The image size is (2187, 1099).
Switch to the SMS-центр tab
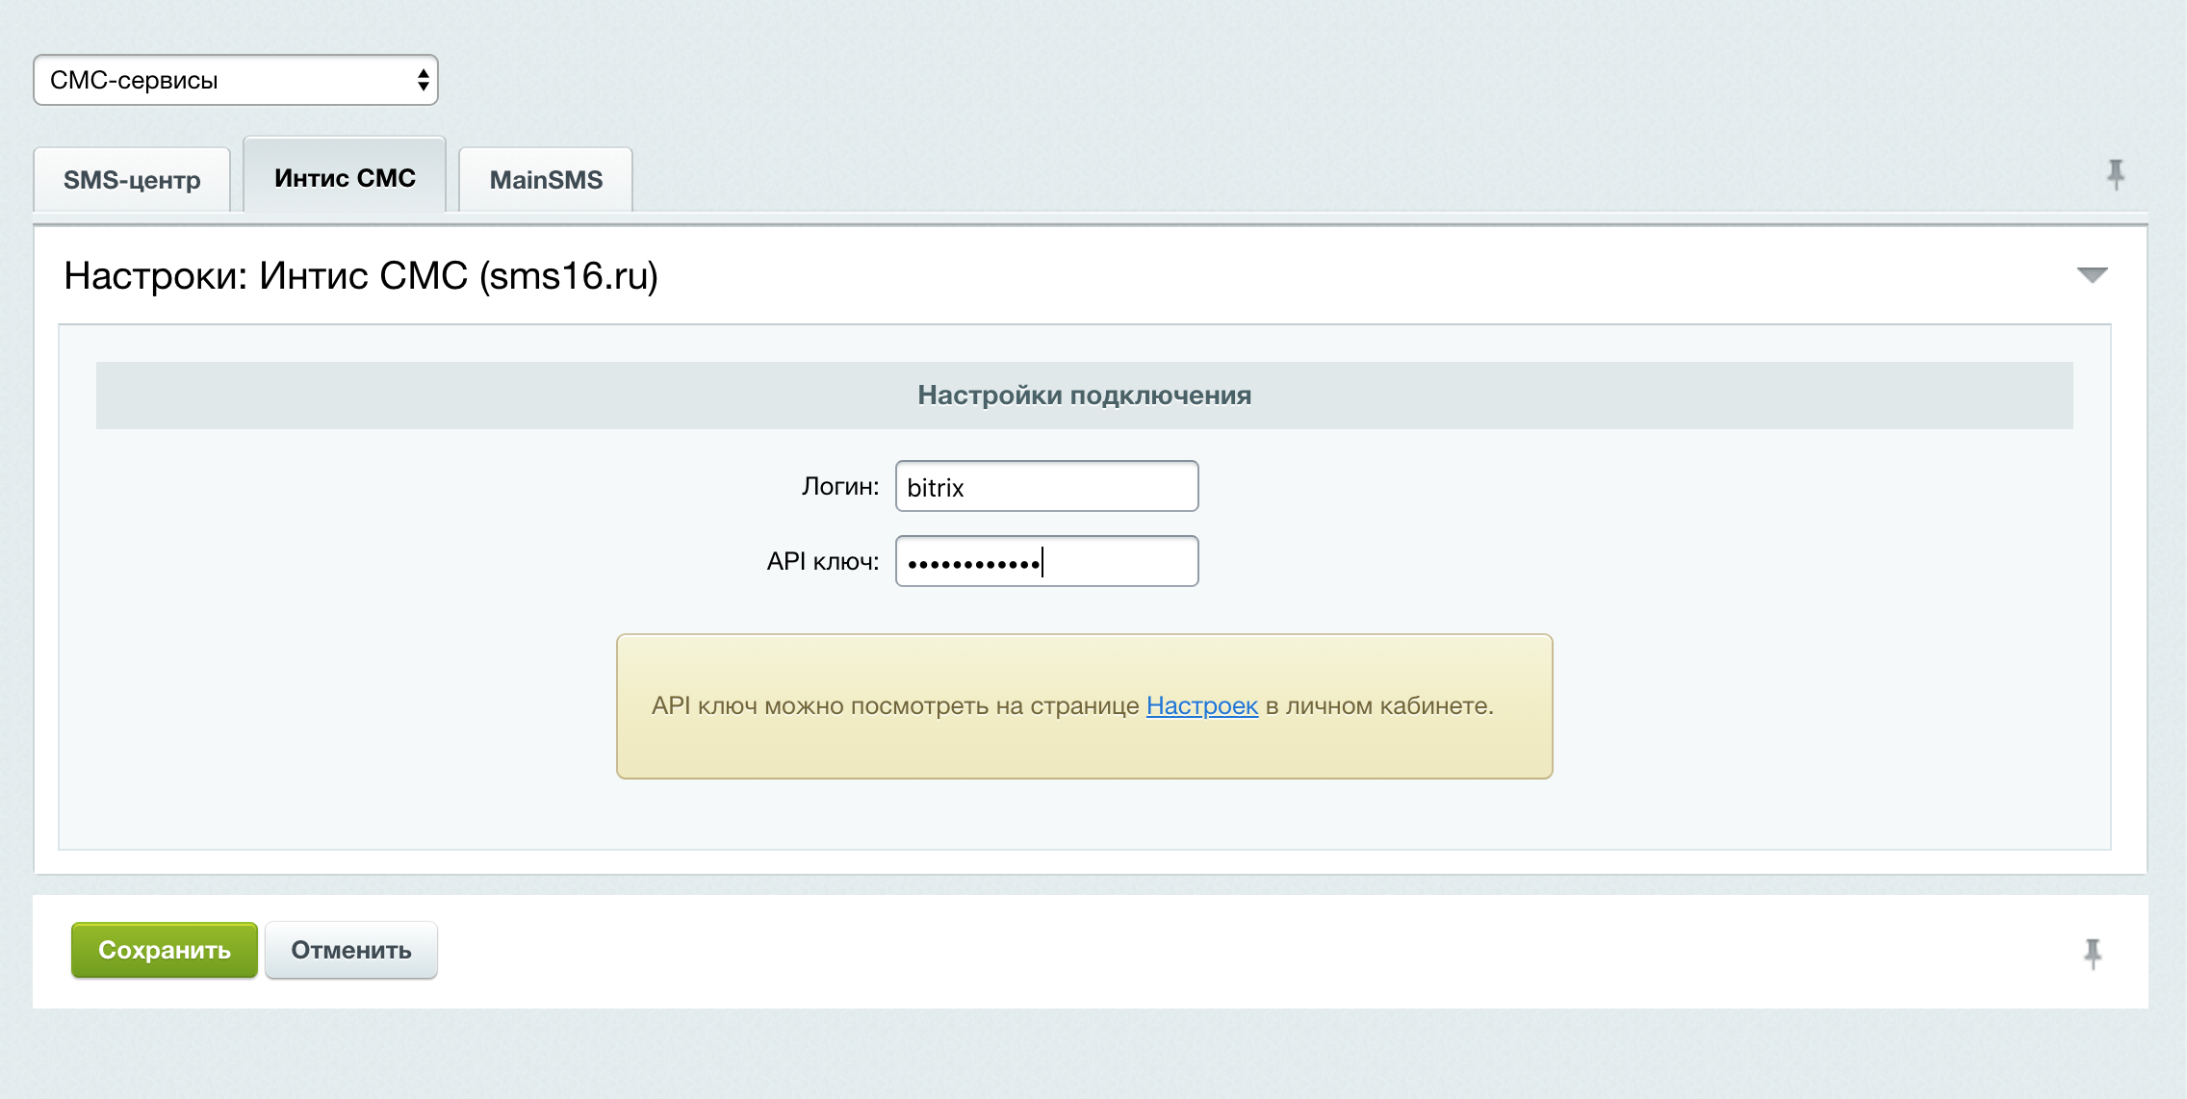tap(132, 180)
